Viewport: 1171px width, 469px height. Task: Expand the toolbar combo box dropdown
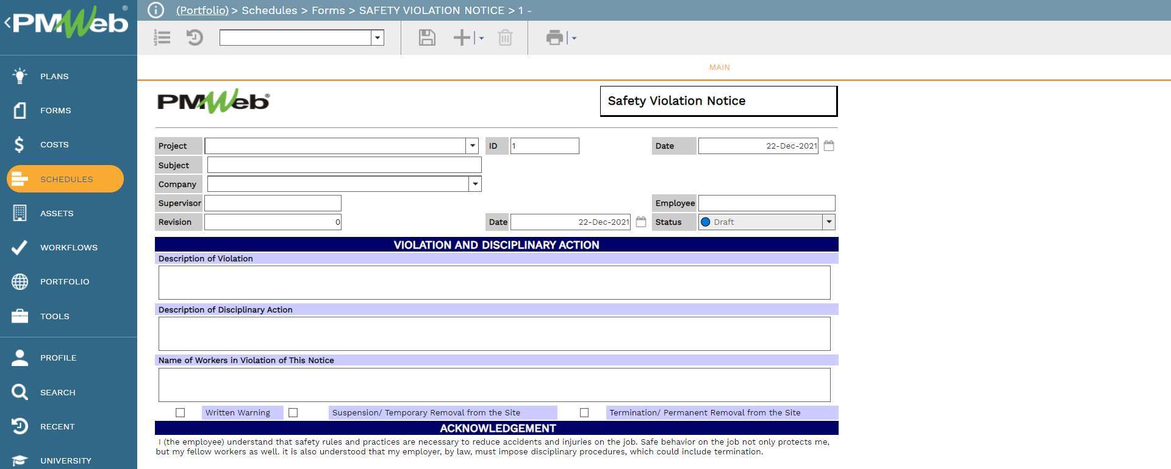click(378, 38)
